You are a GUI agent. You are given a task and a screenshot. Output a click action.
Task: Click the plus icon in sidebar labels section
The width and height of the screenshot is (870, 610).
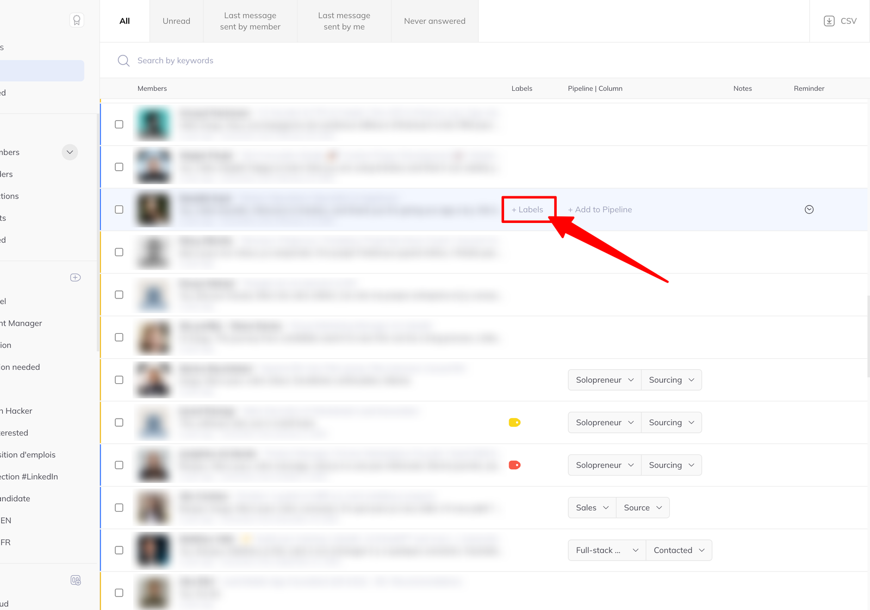pos(76,277)
